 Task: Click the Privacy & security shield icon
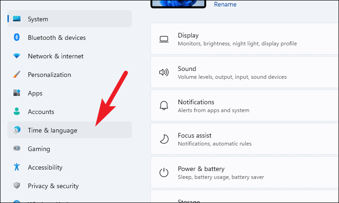[17, 185]
